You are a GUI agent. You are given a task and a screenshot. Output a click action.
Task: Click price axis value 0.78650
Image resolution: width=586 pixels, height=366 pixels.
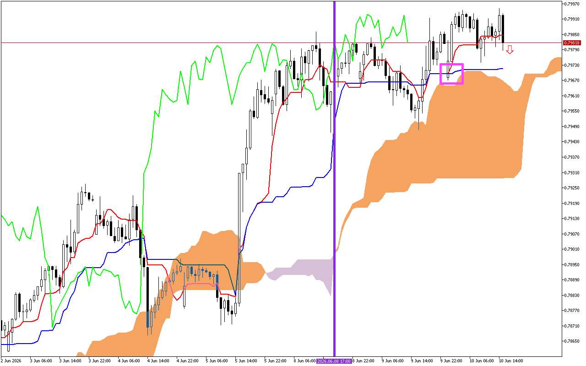pos(572,341)
